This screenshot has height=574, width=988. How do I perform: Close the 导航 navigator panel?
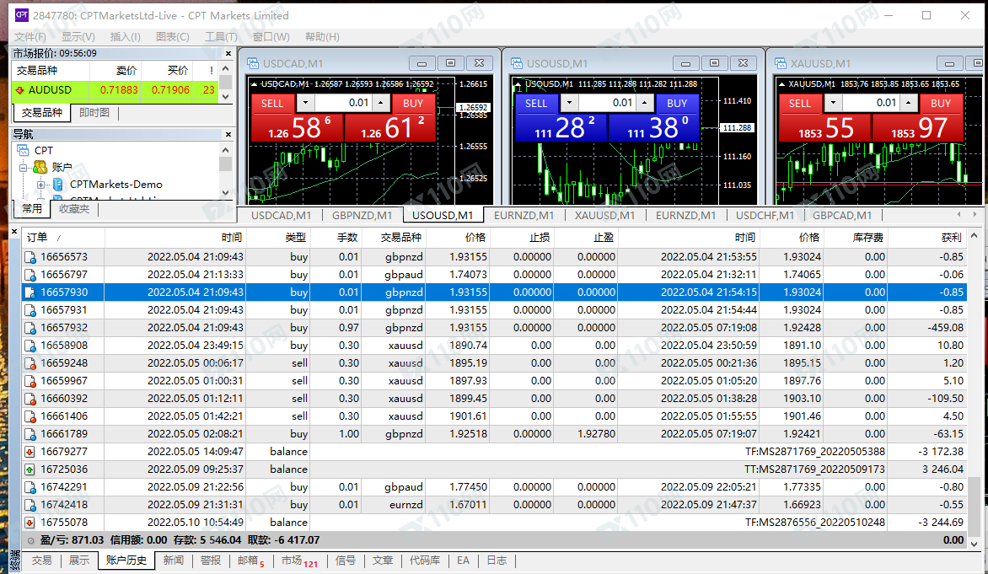225,134
